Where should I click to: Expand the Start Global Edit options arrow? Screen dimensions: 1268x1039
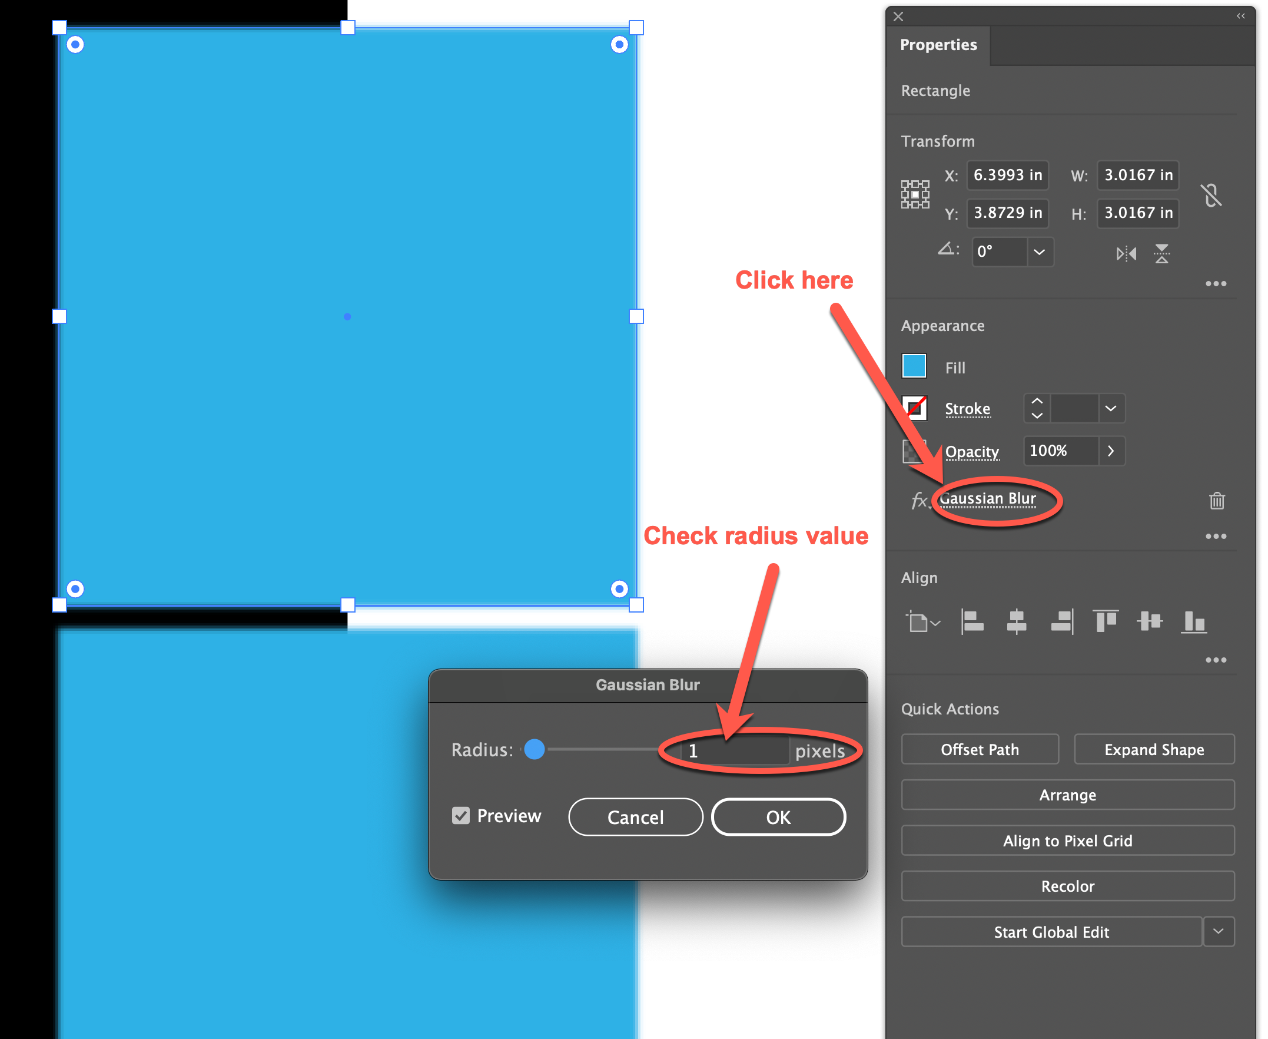click(x=1219, y=931)
